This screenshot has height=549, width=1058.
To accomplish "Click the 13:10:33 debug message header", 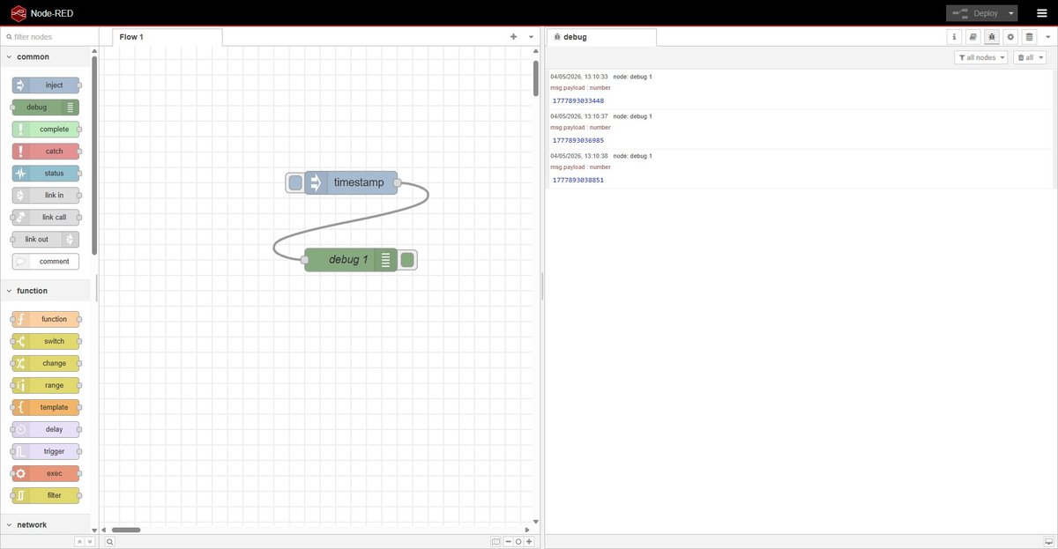I will (601, 77).
